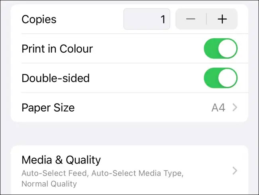Click the Copies label
This screenshot has width=259, height=195.
[39, 19]
